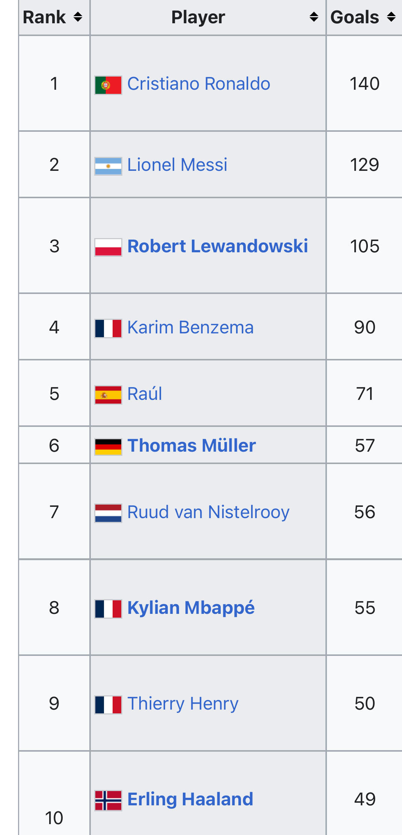This screenshot has height=835, width=402.
Task: Follow the Robert Lewandowski link
Action: 217,246
